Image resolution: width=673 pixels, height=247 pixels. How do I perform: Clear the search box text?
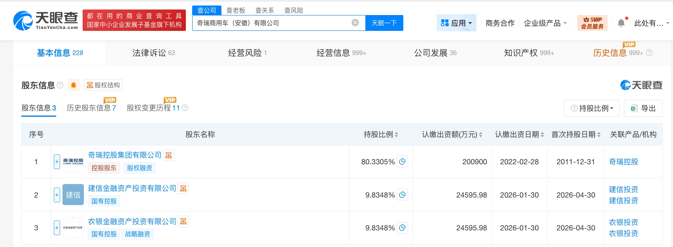(x=355, y=23)
